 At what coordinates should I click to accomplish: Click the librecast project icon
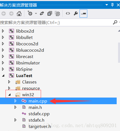pyautogui.click(x=11, y=56)
